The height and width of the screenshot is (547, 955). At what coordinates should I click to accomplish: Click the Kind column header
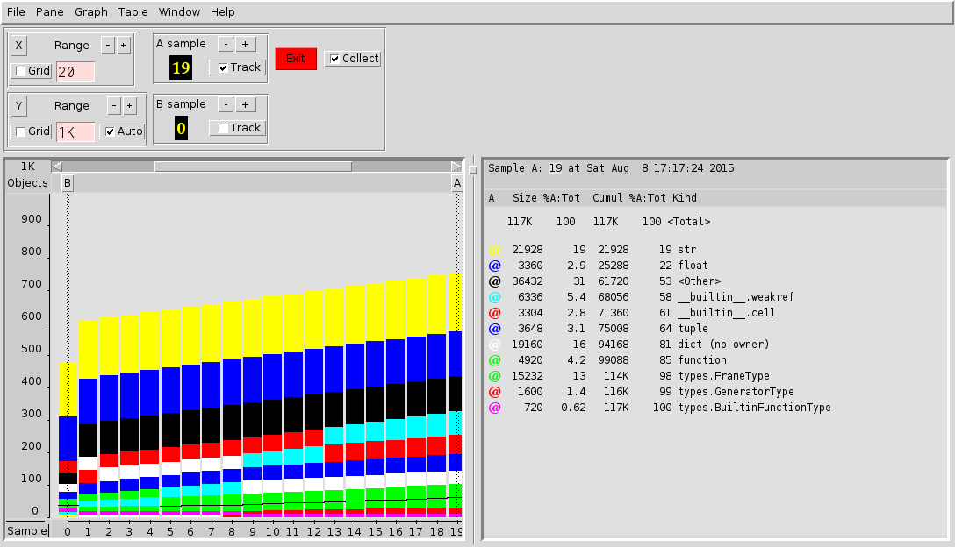coord(685,198)
